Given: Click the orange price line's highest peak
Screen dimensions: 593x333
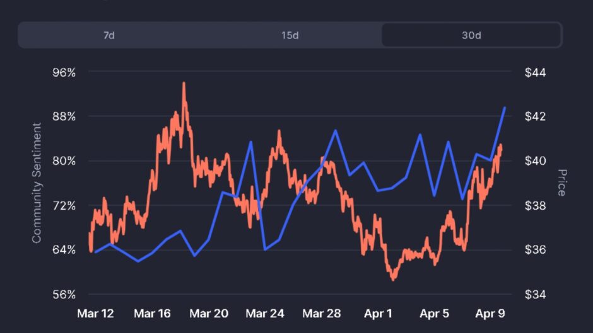Looking at the screenshot, I should (184, 83).
